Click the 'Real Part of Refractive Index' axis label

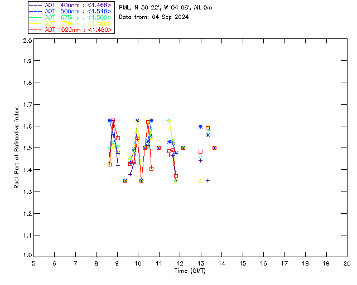pyautogui.click(x=16, y=148)
